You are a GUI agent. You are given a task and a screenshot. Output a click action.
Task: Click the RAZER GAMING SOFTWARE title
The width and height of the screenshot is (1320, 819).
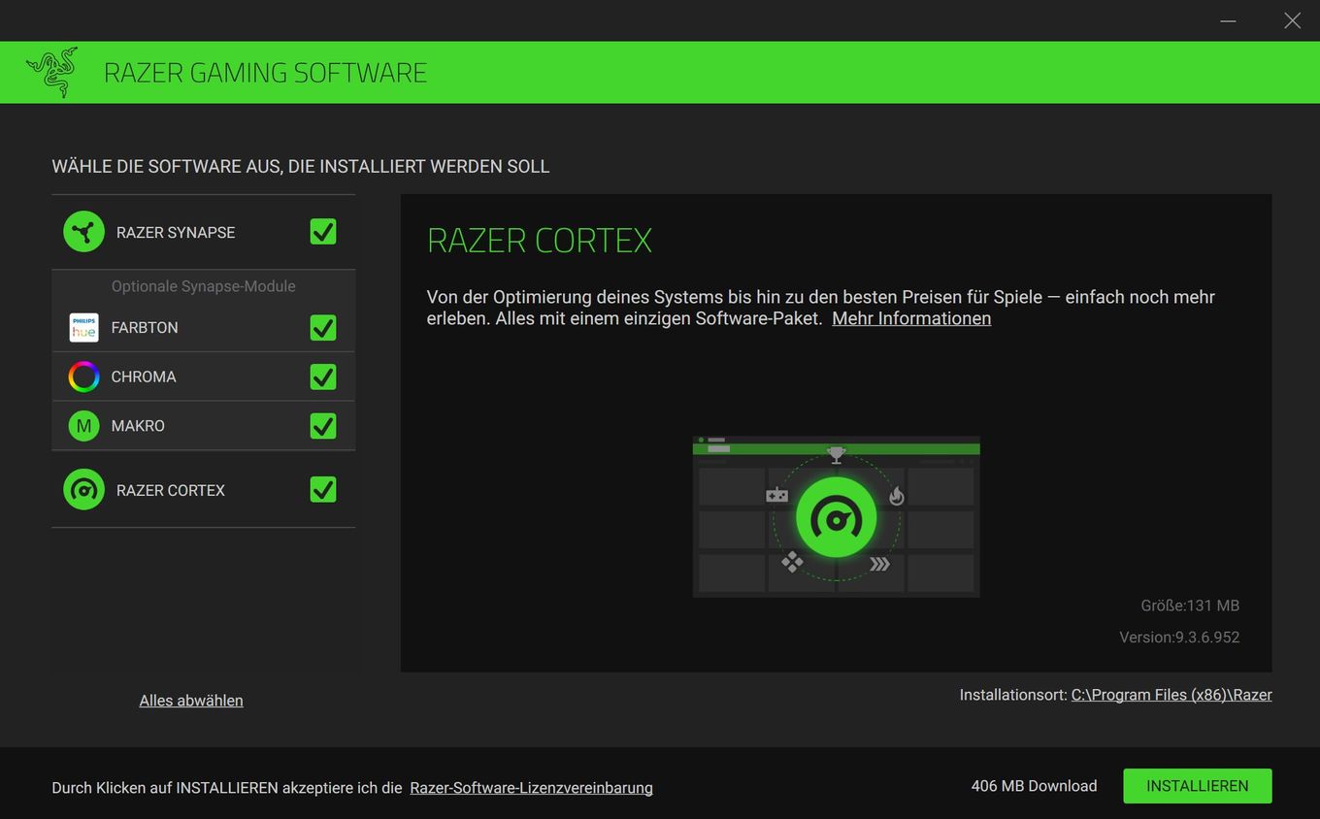point(265,73)
